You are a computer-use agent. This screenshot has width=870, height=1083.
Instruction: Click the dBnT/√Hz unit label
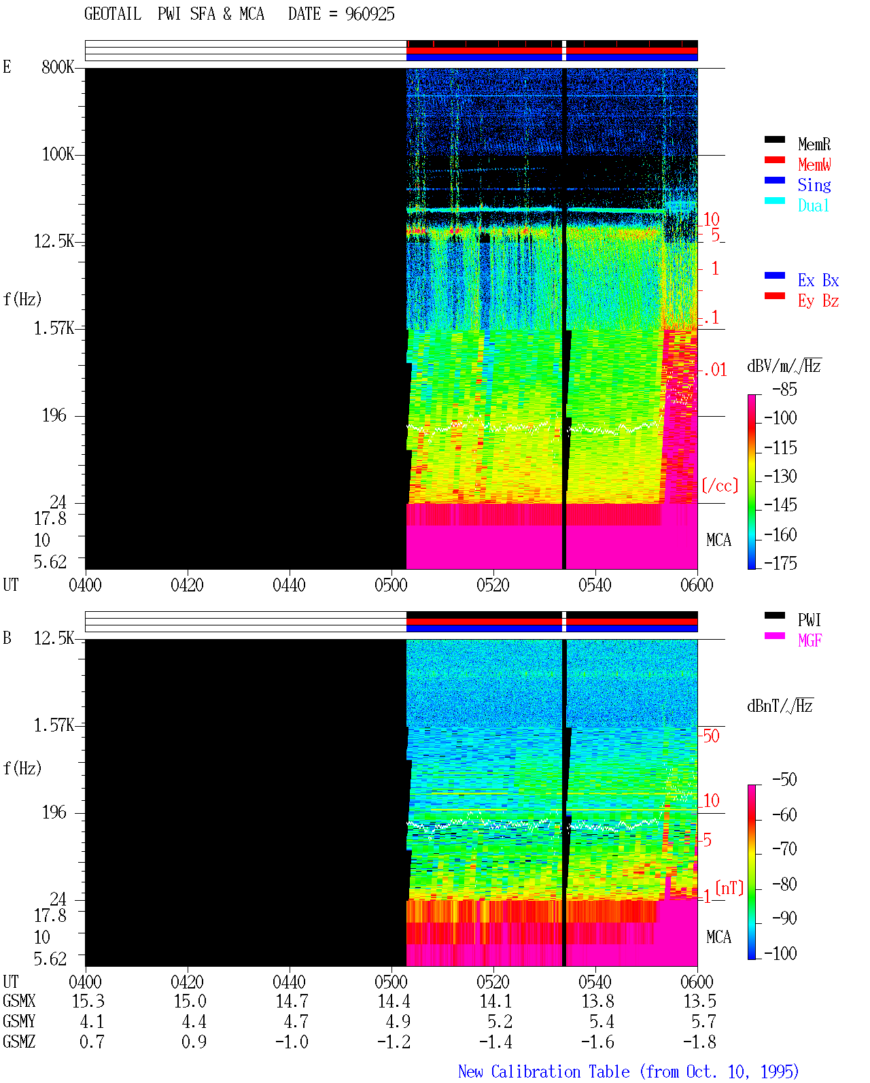[x=780, y=706]
